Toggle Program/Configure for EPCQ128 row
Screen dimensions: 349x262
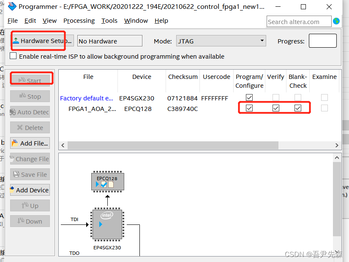[249, 108]
